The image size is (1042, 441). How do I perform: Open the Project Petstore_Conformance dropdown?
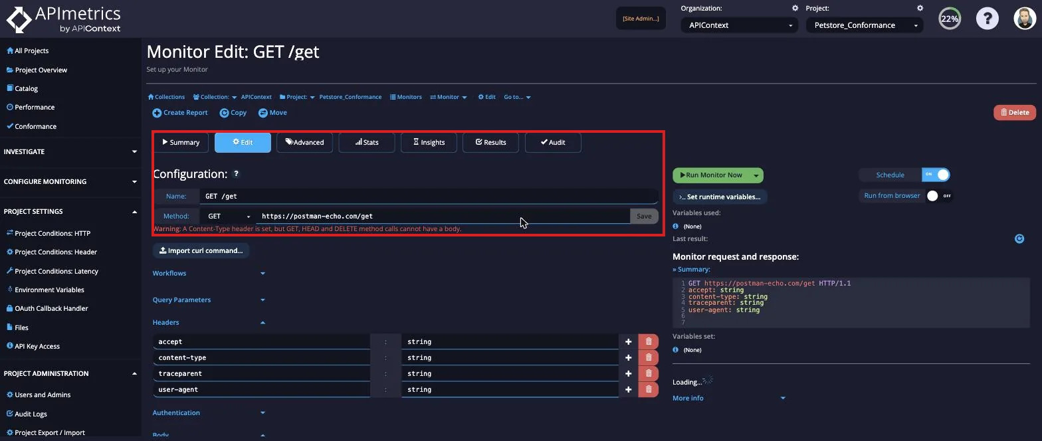coord(864,25)
